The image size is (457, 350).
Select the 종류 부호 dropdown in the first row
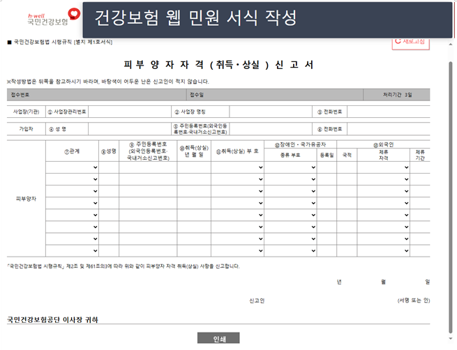point(290,167)
